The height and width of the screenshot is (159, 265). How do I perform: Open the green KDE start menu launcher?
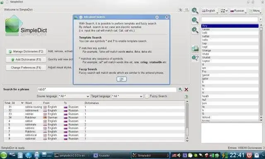pyautogui.click(x=4, y=155)
